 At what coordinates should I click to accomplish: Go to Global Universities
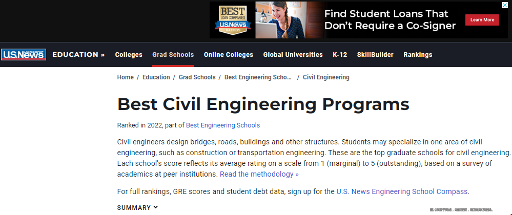tap(293, 54)
